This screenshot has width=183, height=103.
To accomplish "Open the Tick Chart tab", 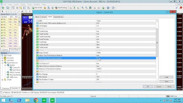I will [14, 50].
